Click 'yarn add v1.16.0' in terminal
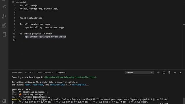The image size is (185, 104). [21, 90]
